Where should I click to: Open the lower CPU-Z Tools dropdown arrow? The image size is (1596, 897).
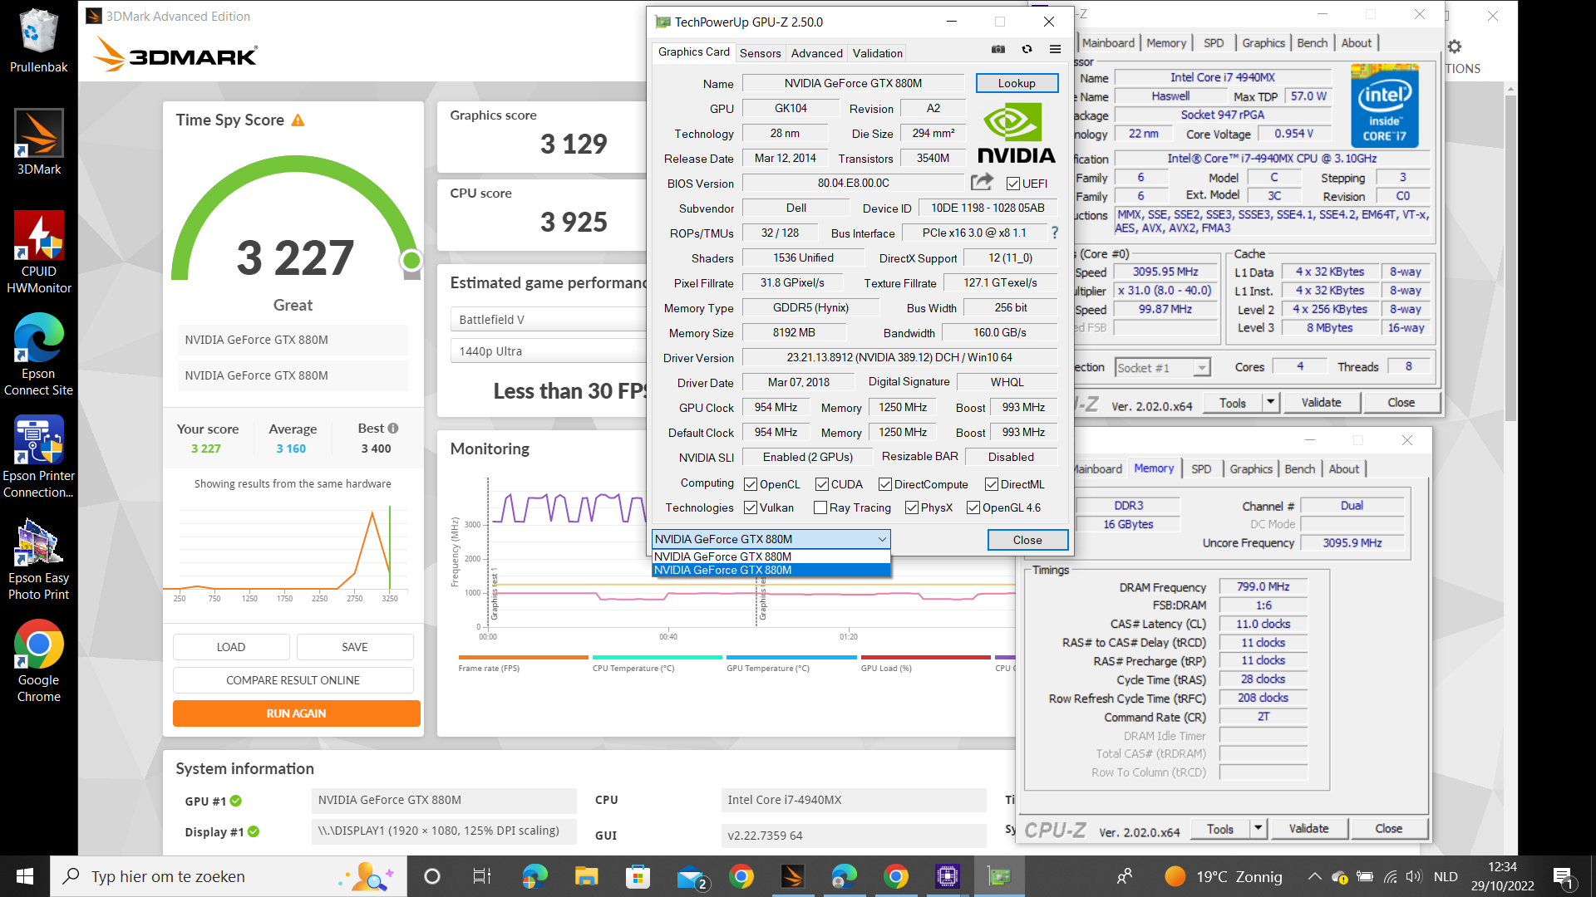coord(1258,829)
